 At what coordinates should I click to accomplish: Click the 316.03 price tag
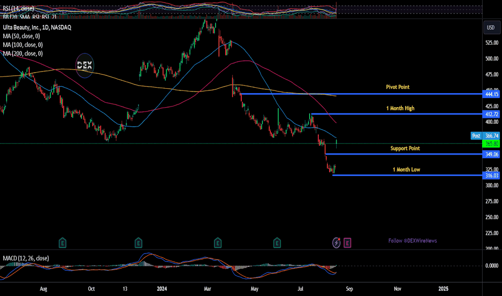(491, 175)
